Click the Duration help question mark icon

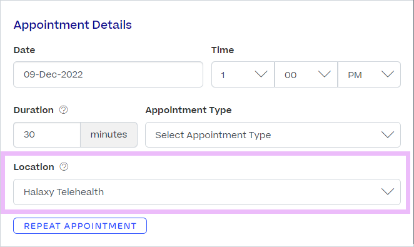pyautogui.click(x=63, y=109)
